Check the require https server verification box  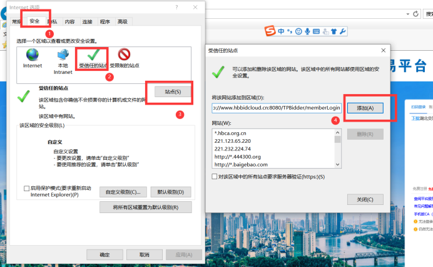point(215,177)
